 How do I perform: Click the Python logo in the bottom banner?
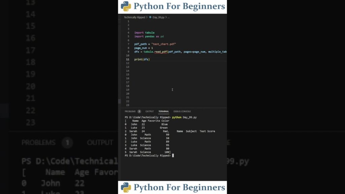tap(126, 188)
